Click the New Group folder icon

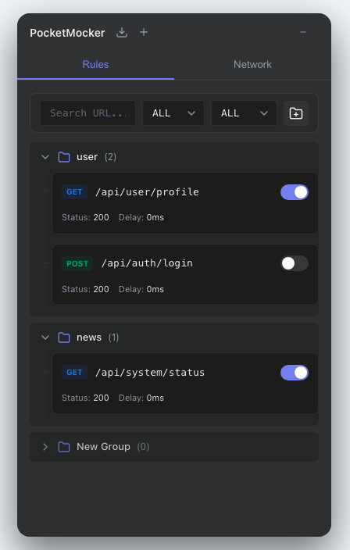(x=64, y=447)
